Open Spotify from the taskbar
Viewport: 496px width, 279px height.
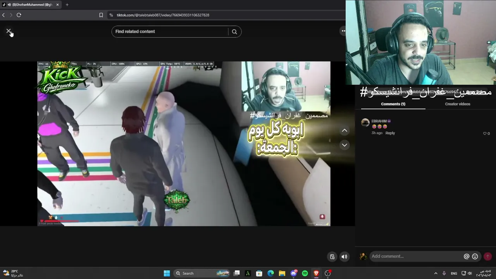[305, 273]
